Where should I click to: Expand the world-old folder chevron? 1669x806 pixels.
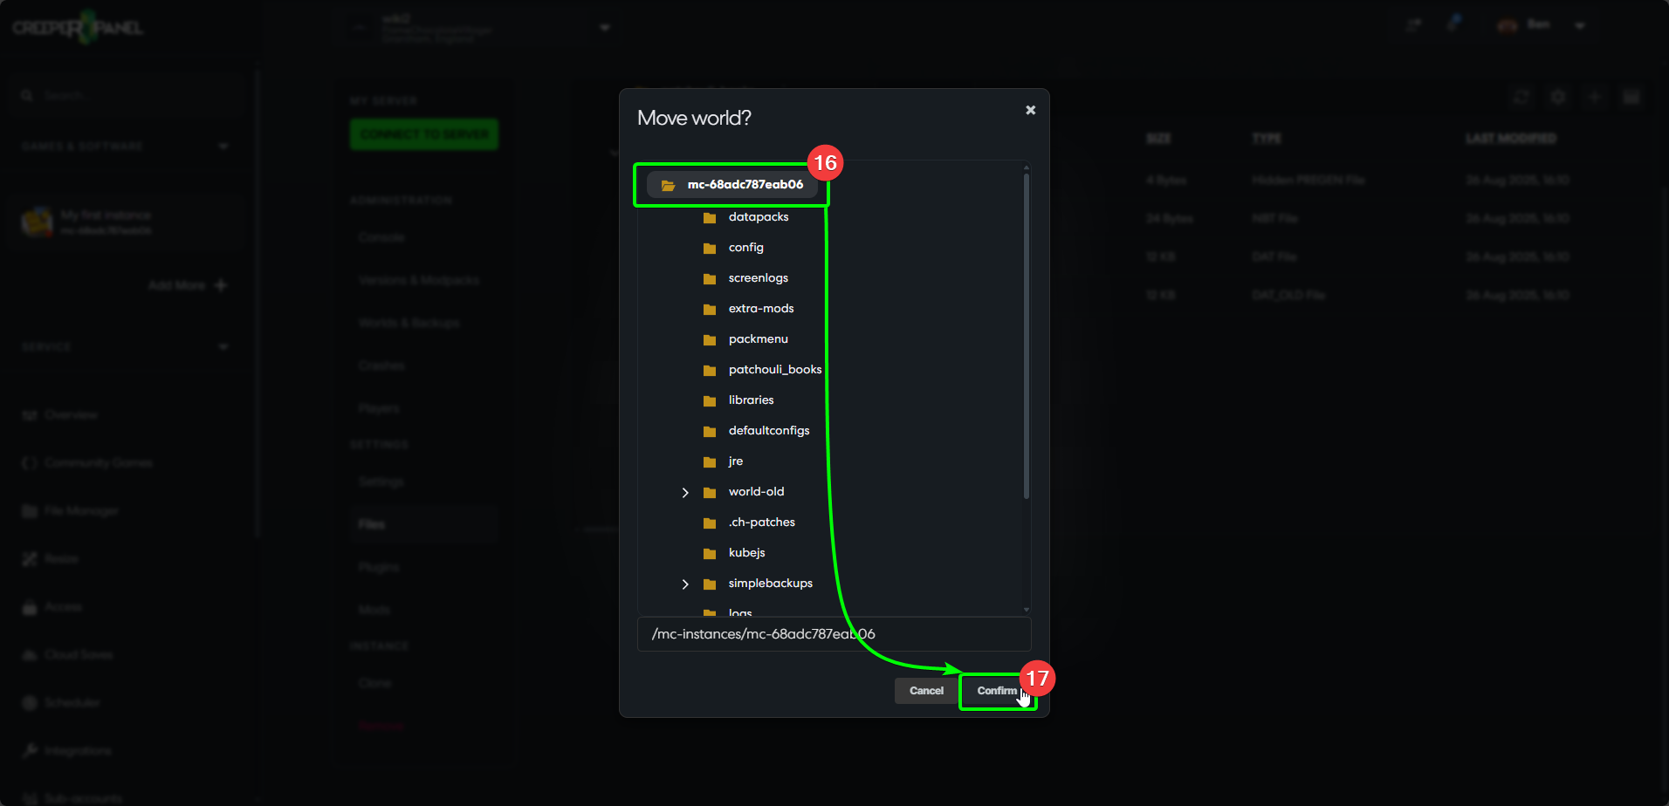685,493
